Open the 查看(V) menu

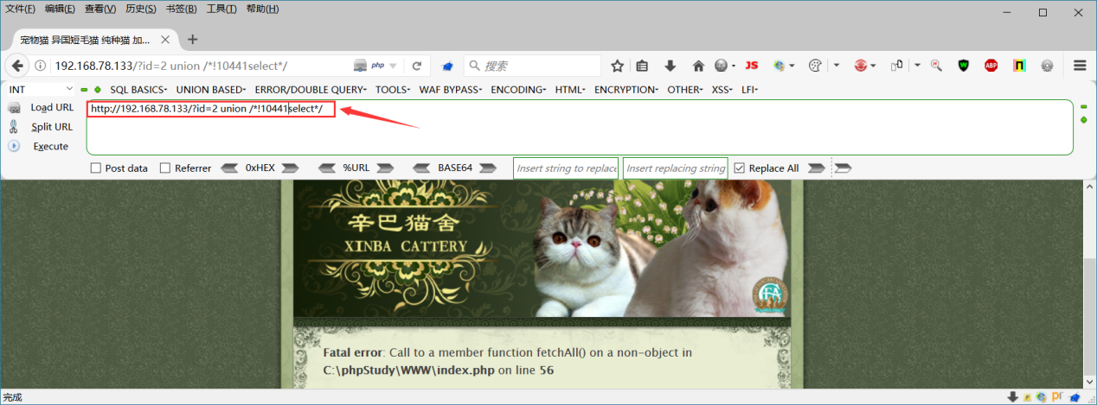[100, 9]
